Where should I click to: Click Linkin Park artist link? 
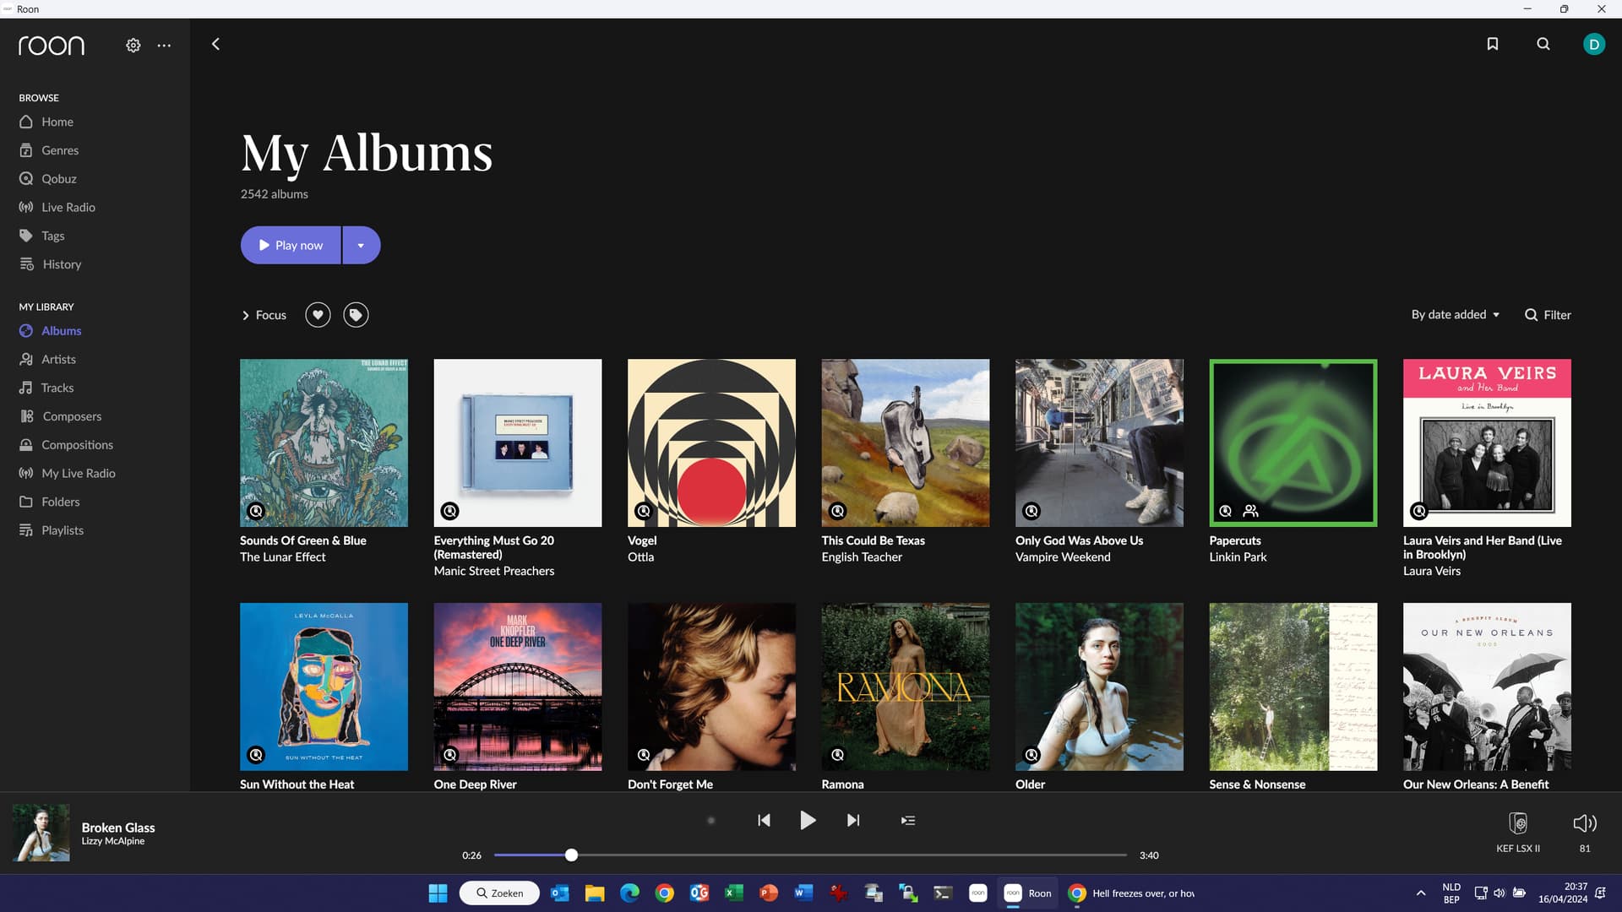point(1238,557)
